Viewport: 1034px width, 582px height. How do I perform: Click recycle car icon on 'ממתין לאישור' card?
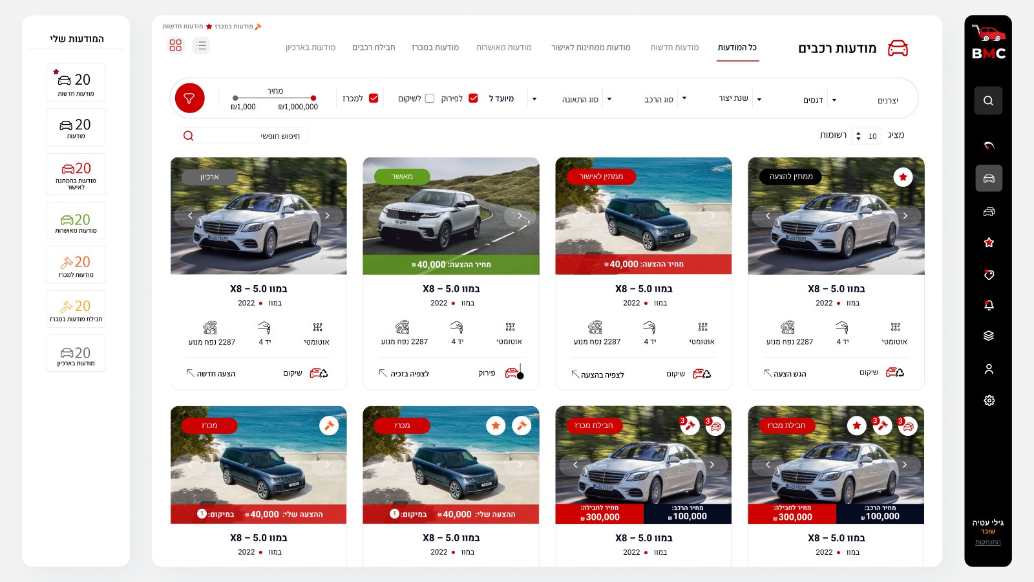[x=702, y=374]
